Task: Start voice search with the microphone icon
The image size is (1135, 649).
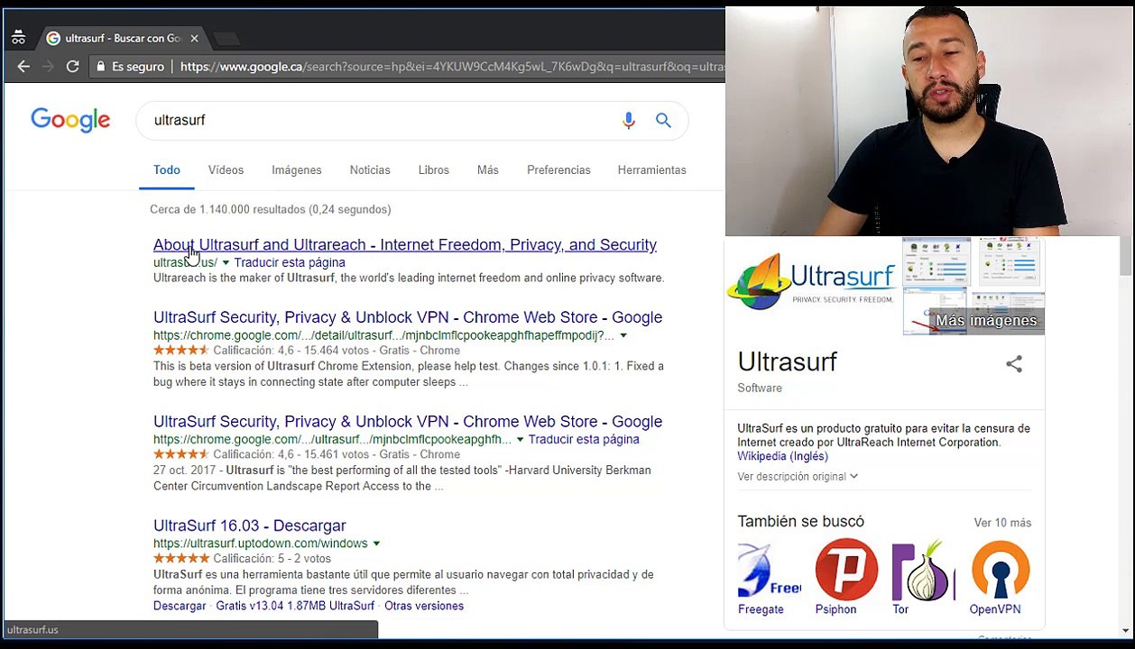Action: [629, 120]
